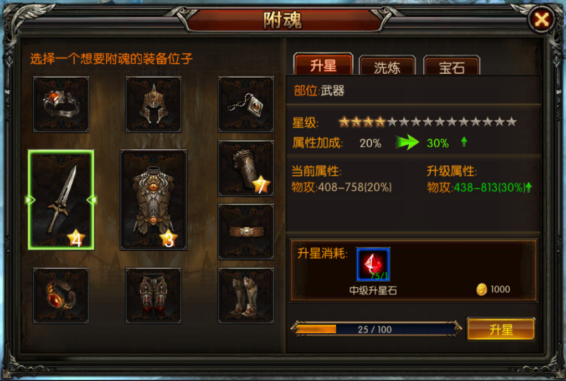
Task: Select the boots equipment slot
Action: [246, 296]
